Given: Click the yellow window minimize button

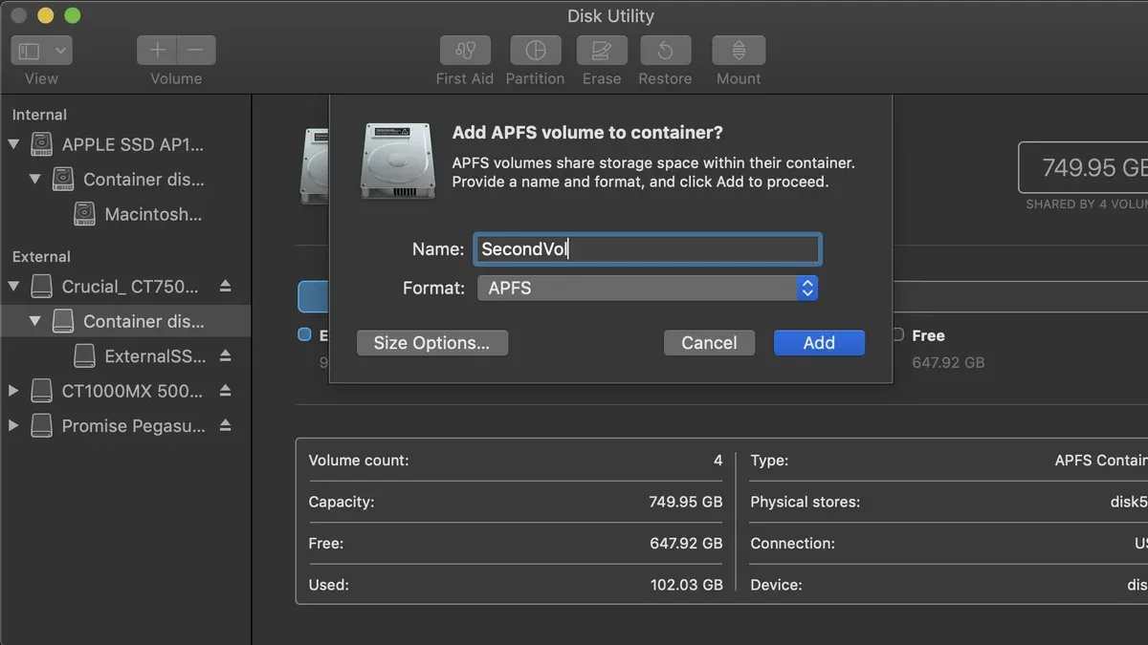Looking at the screenshot, I should pos(45,16).
